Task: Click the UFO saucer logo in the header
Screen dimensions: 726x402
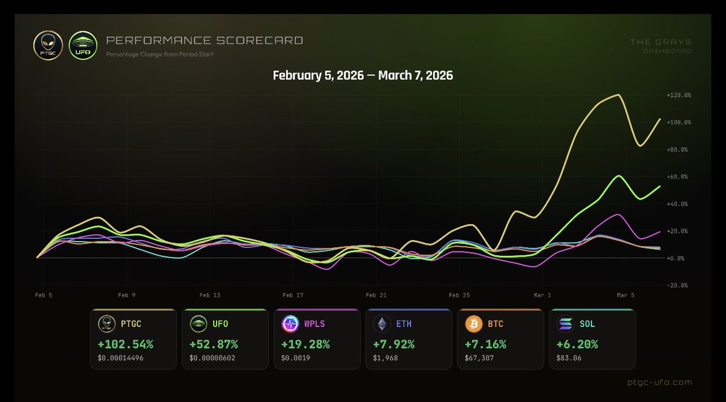Action: 82,45
